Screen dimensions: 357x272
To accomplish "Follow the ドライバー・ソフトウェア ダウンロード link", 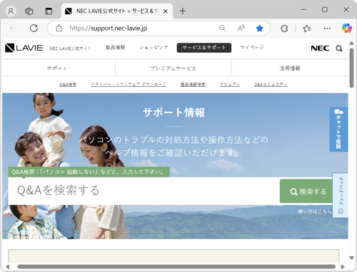I will click(x=129, y=84).
